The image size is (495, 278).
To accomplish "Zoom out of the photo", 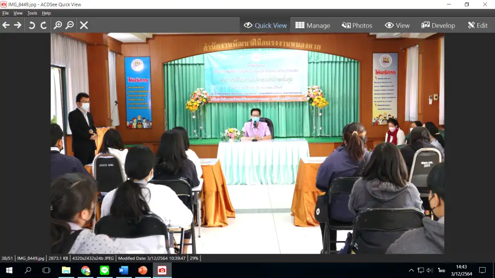I will (x=70, y=25).
